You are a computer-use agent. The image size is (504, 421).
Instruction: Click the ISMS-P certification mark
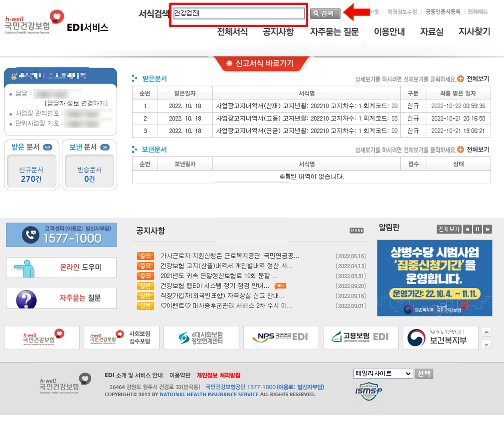[368, 390]
